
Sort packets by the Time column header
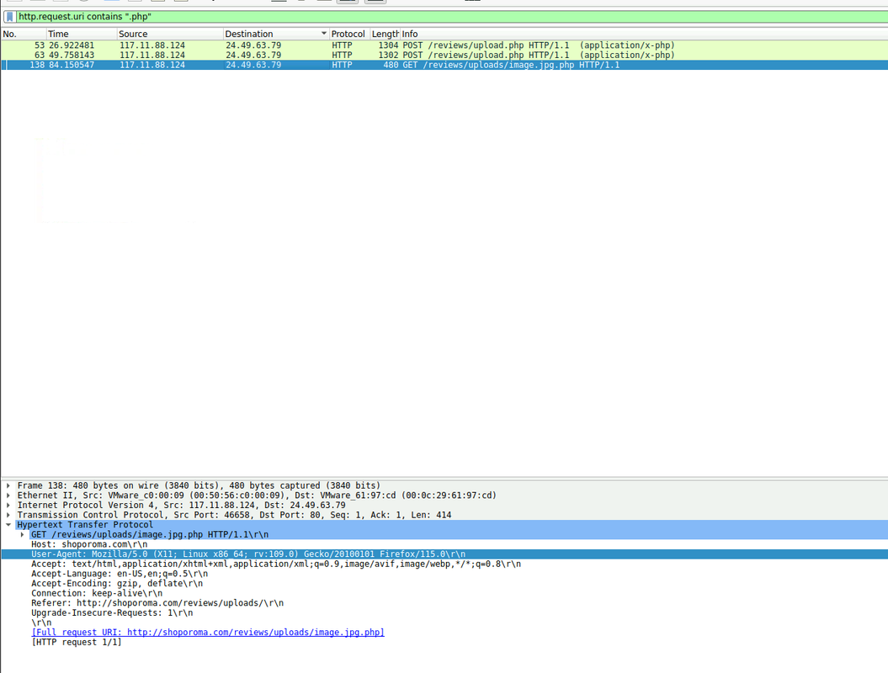point(81,34)
